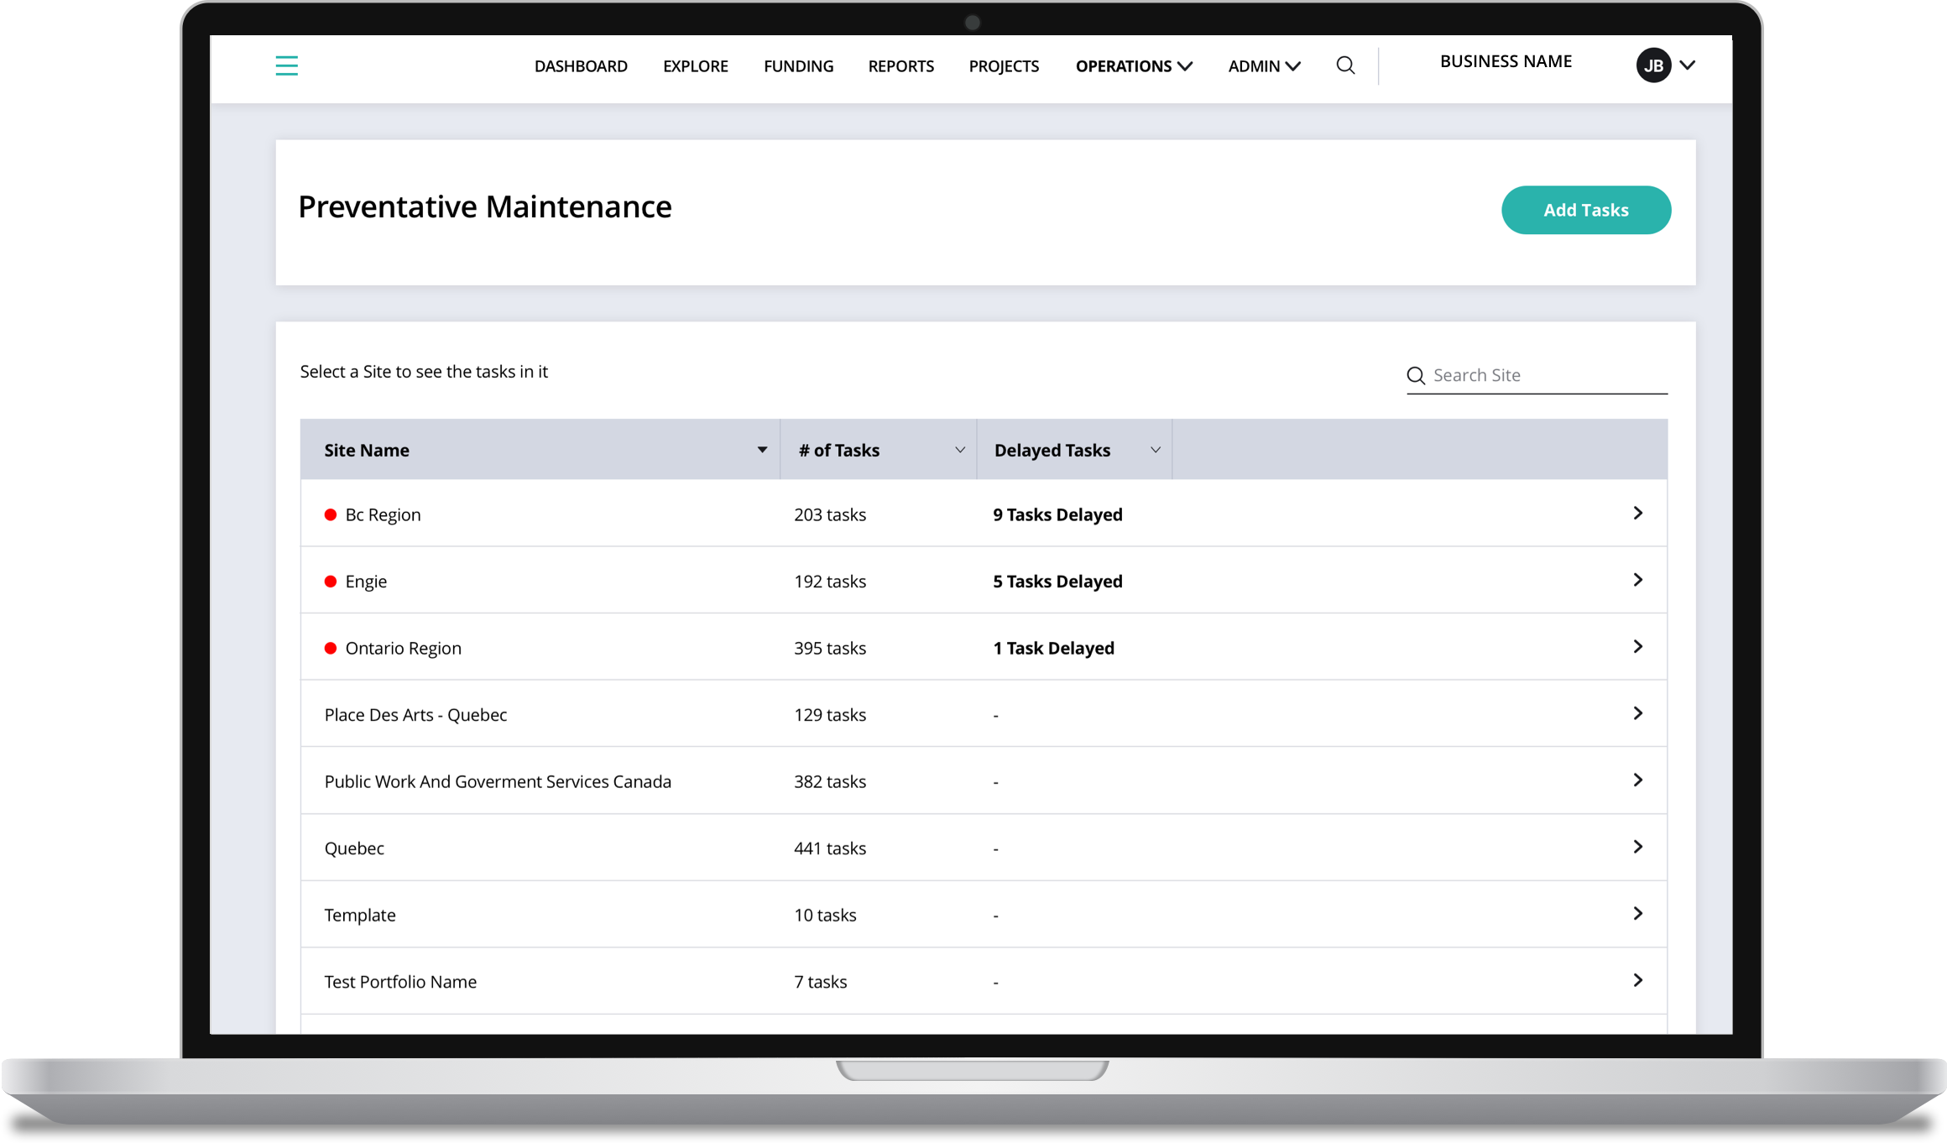Click the chevron arrow for Template row
1947x1143 pixels.
(1638, 913)
